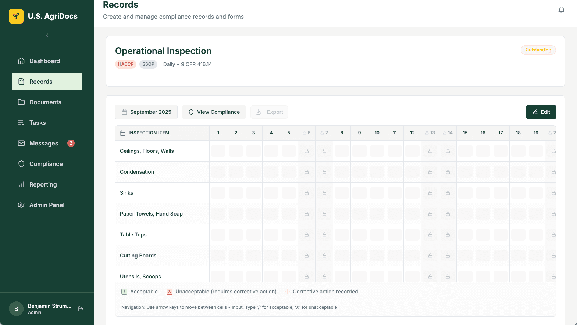The image size is (577, 325).
Task: Select Paper Towels, Hand Soap day 8 cell
Action: (x=342, y=214)
